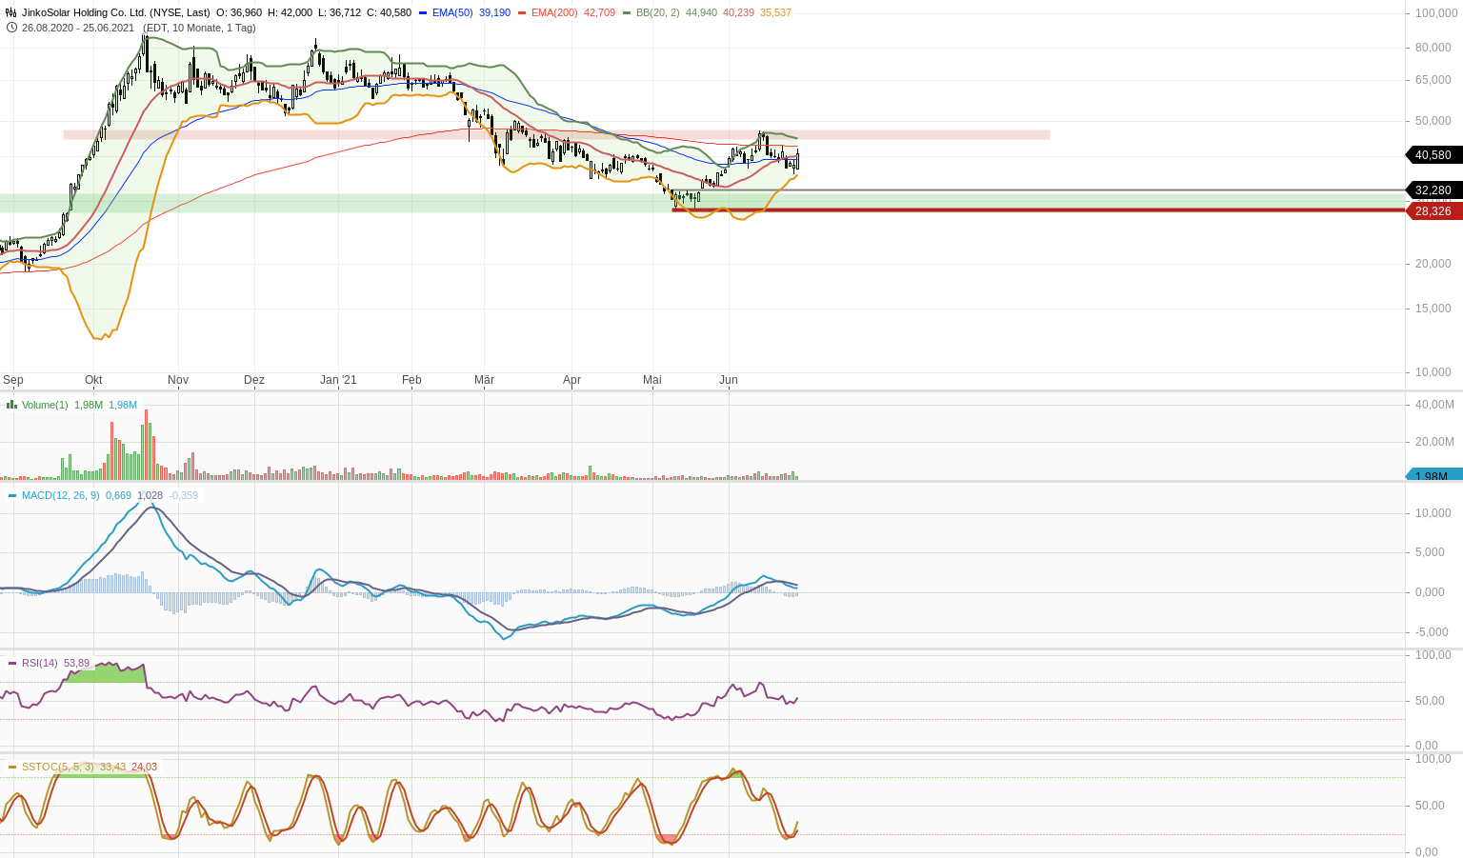Click the Nov label on the time axis

pyautogui.click(x=178, y=380)
